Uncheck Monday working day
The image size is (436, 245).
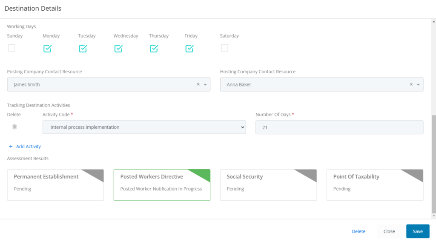(x=48, y=49)
